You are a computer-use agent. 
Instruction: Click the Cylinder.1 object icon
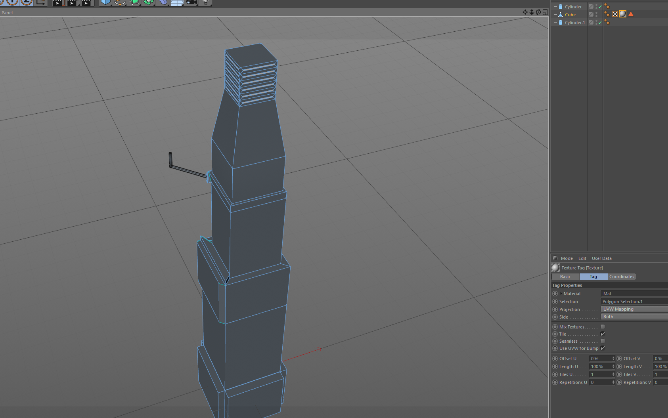tap(560, 23)
